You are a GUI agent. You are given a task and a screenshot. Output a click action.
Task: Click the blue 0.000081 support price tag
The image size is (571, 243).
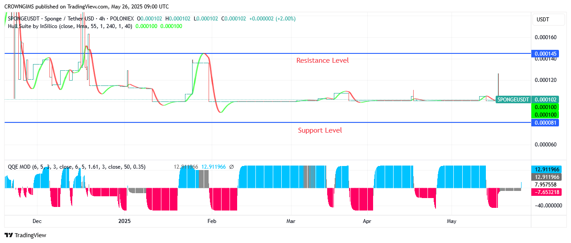(x=545, y=122)
